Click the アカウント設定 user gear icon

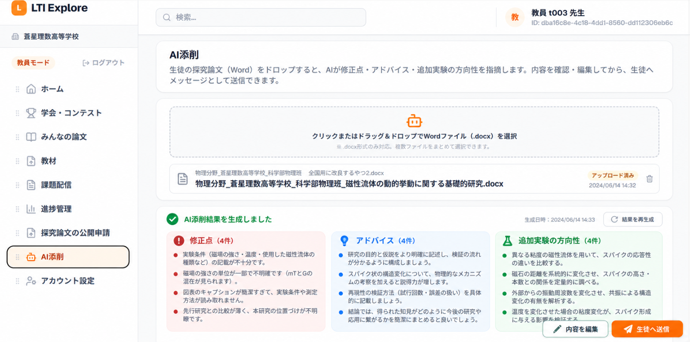[x=31, y=281]
